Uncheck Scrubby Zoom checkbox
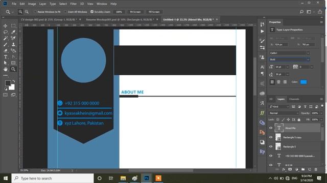Viewport: 327px width, 183px height. (92, 12)
